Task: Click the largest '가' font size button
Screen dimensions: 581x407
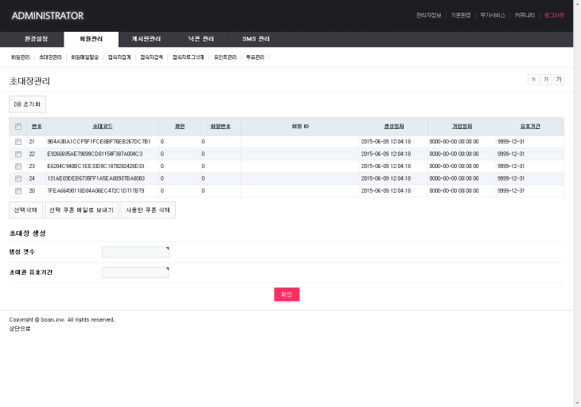Action: (x=559, y=80)
